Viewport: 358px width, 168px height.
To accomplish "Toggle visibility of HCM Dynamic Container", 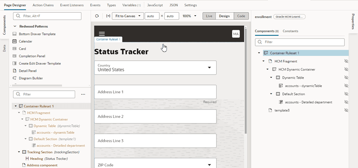I will [x=346, y=69].
